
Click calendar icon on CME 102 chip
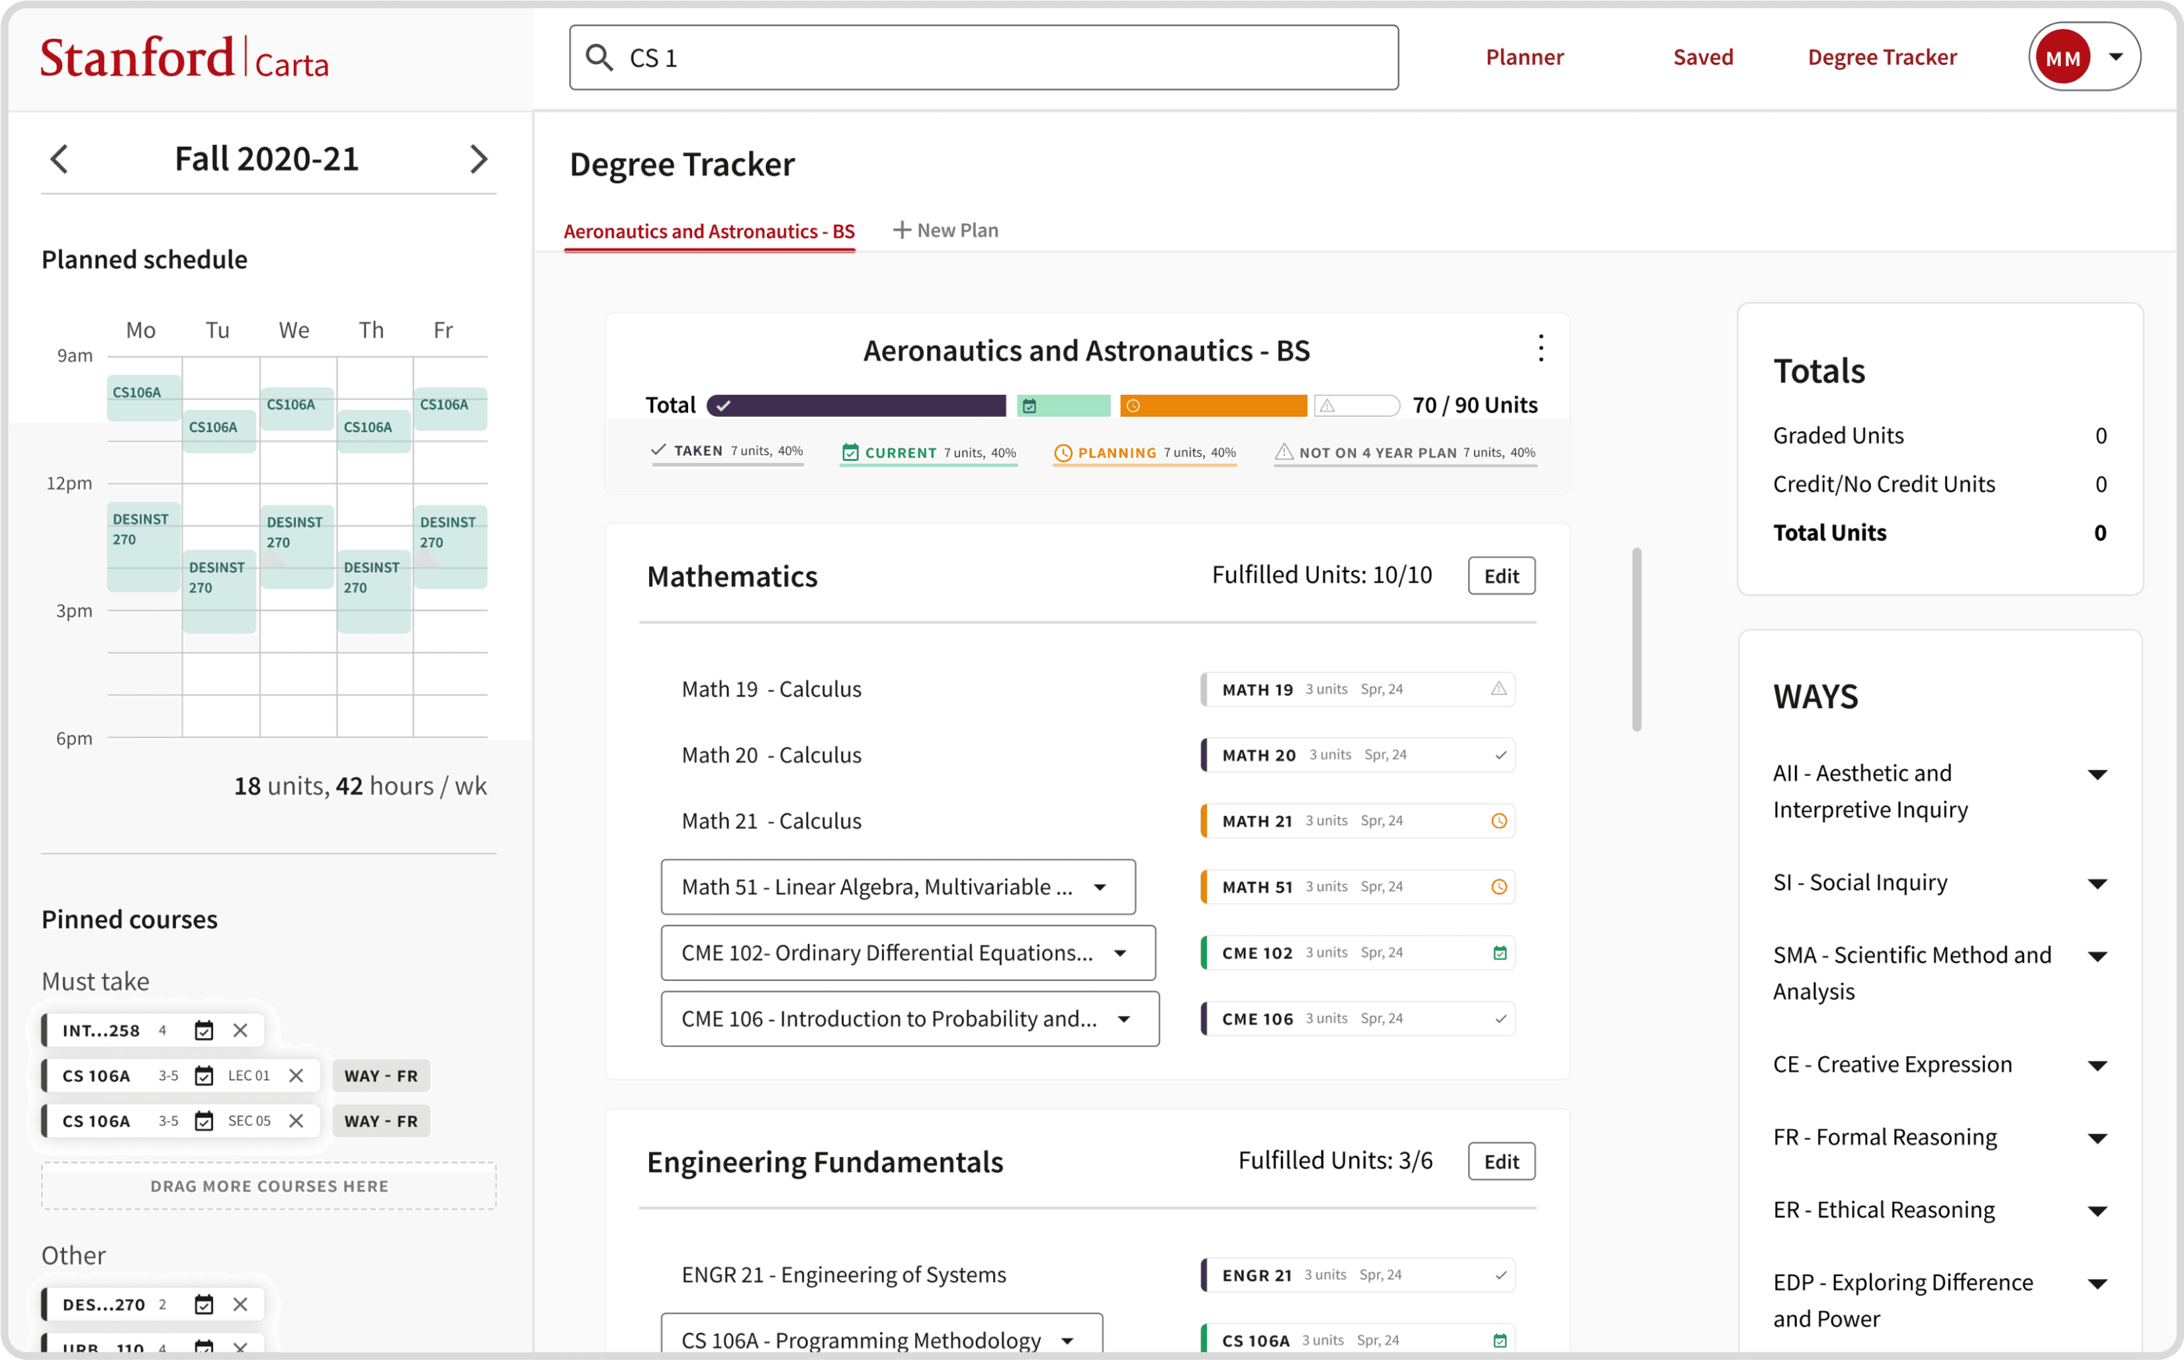(x=1499, y=953)
